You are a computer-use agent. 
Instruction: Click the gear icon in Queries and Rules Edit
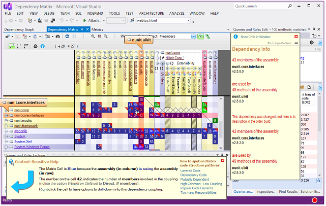(x=311, y=43)
